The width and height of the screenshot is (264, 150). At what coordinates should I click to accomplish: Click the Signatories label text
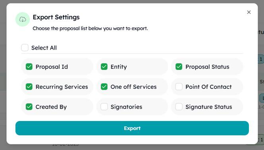[x=126, y=107]
